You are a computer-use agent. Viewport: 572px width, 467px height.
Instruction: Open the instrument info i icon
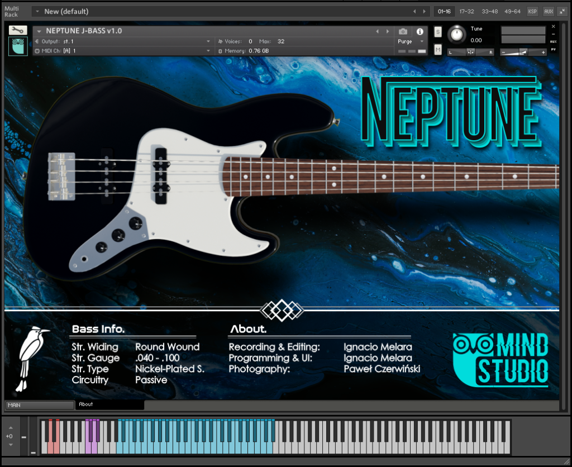coord(419,32)
